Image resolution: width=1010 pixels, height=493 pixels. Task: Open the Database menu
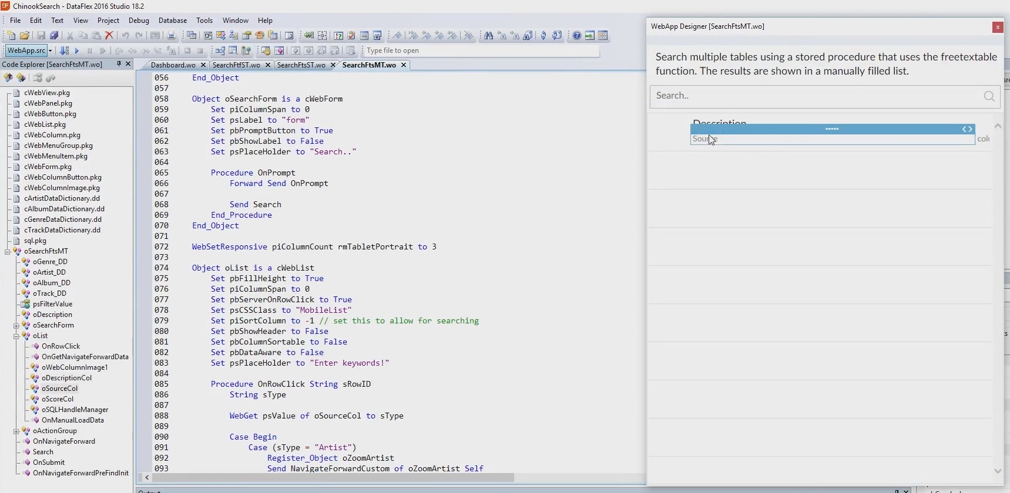pyautogui.click(x=172, y=20)
